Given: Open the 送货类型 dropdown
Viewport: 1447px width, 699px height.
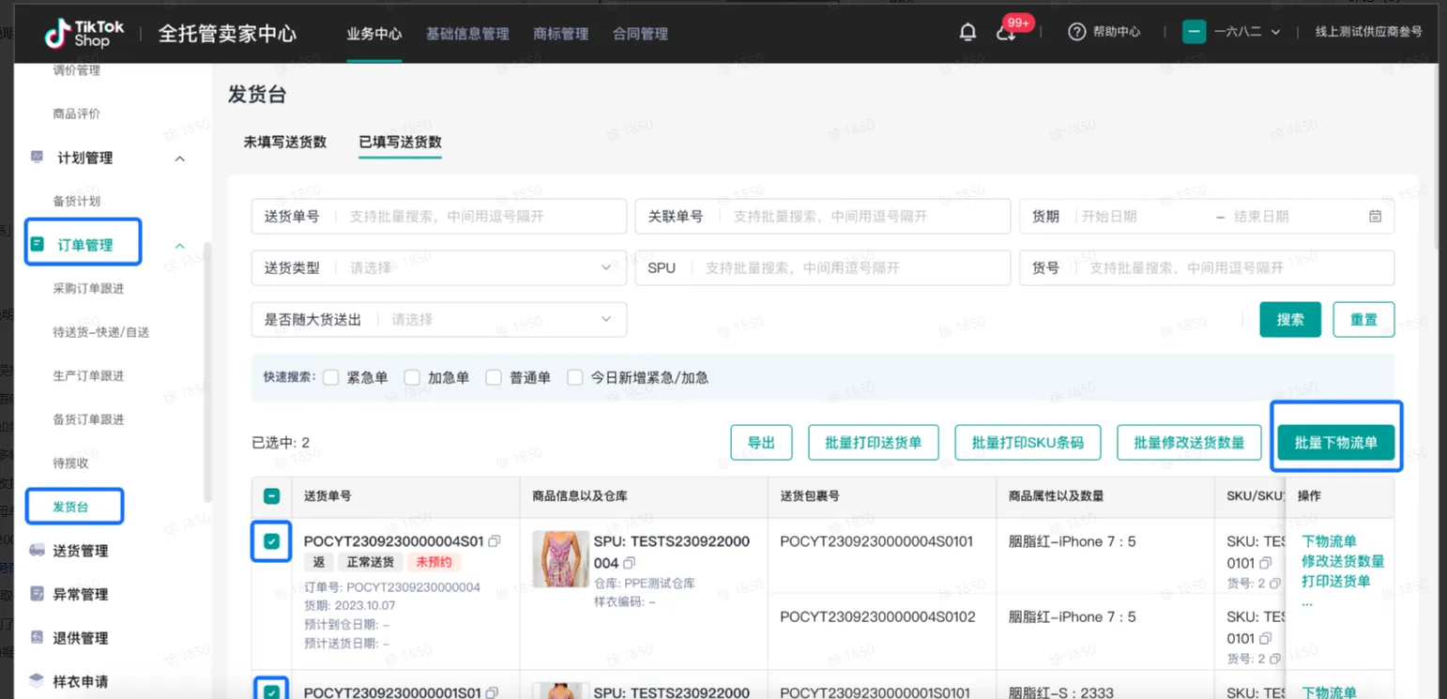Looking at the screenshot, I should [438, 268].
